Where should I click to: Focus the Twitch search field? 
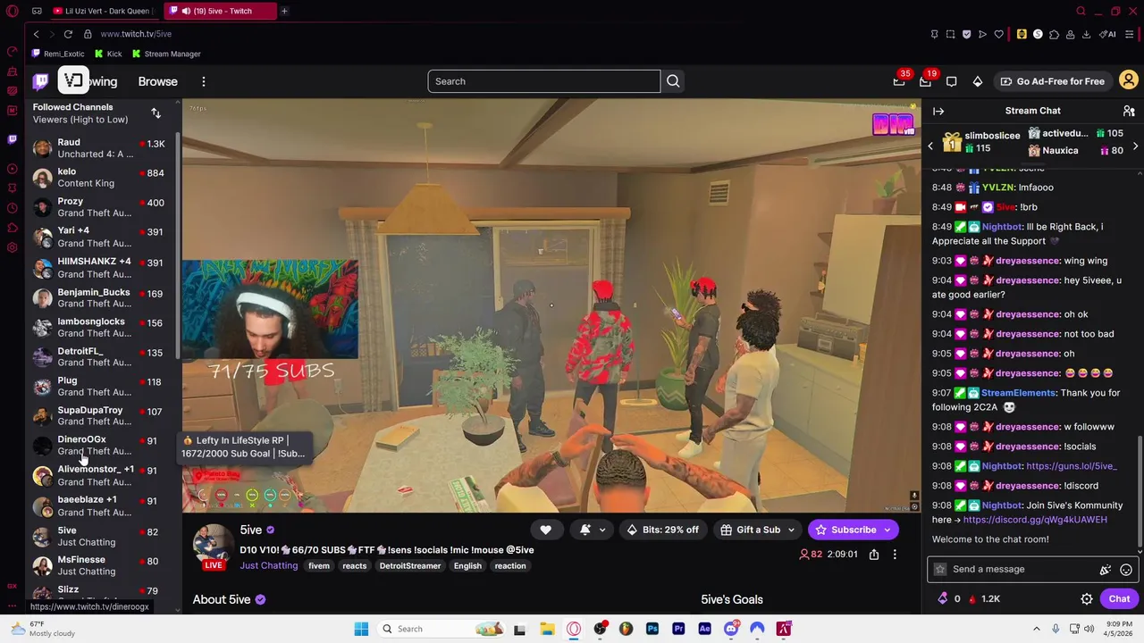[543, 81]
